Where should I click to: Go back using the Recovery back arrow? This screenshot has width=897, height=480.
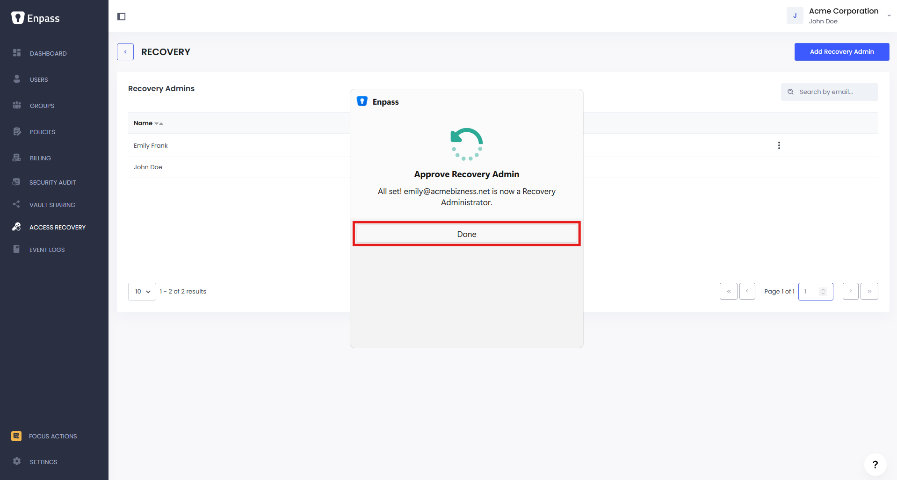[x=125, y=52]
